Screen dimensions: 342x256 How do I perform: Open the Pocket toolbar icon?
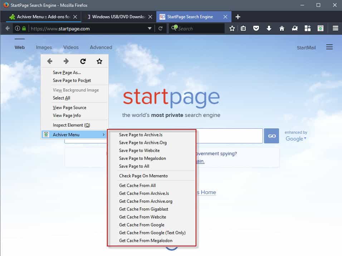coord(256,28)
